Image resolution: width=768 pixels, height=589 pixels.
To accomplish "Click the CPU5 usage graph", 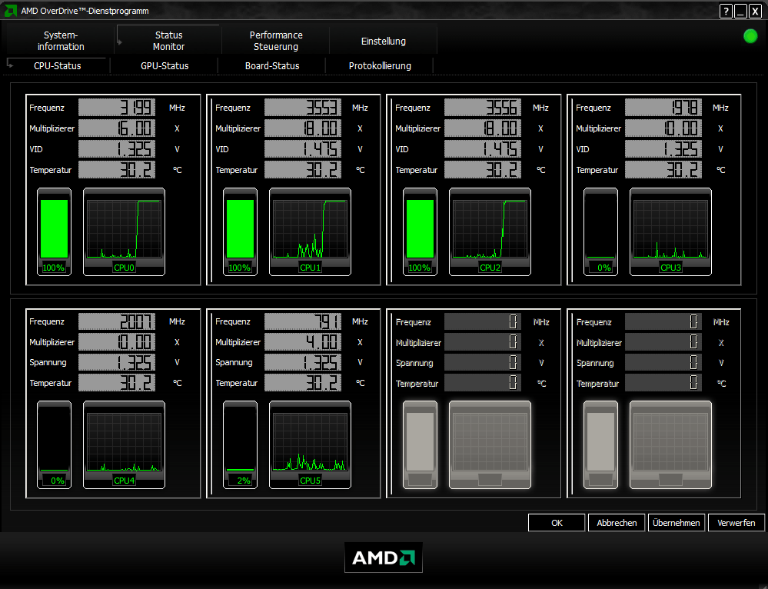I will (x=310, y=445).
